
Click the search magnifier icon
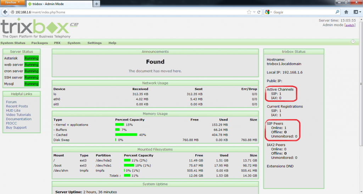pos(337,12)
